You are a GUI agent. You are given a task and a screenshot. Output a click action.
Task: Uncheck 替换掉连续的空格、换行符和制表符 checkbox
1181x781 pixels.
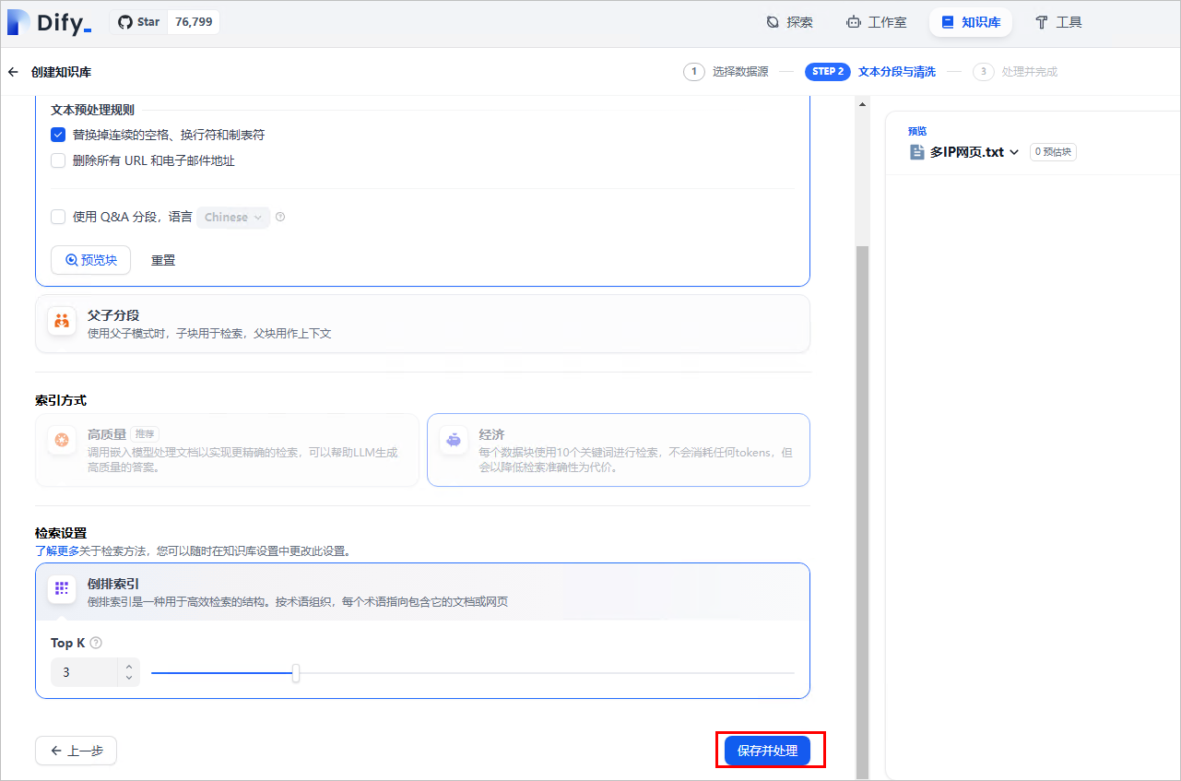pos(58,135)
